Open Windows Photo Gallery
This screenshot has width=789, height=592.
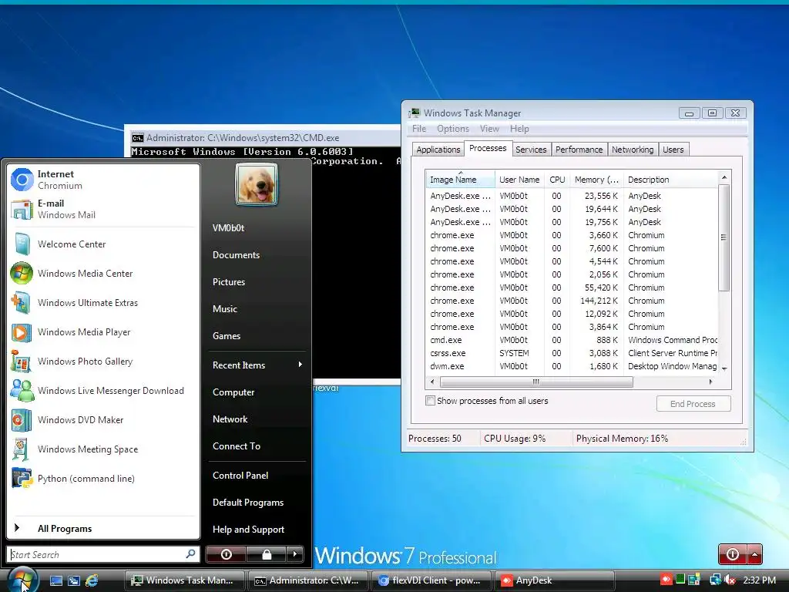point(103,362)
